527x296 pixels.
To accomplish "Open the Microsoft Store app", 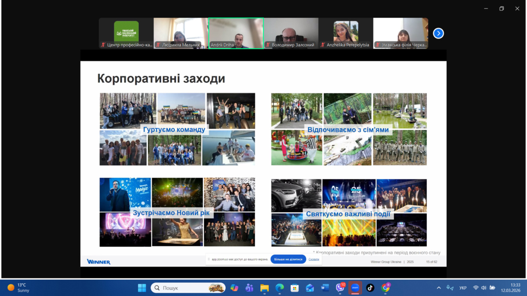I will (x=295, y=288).
